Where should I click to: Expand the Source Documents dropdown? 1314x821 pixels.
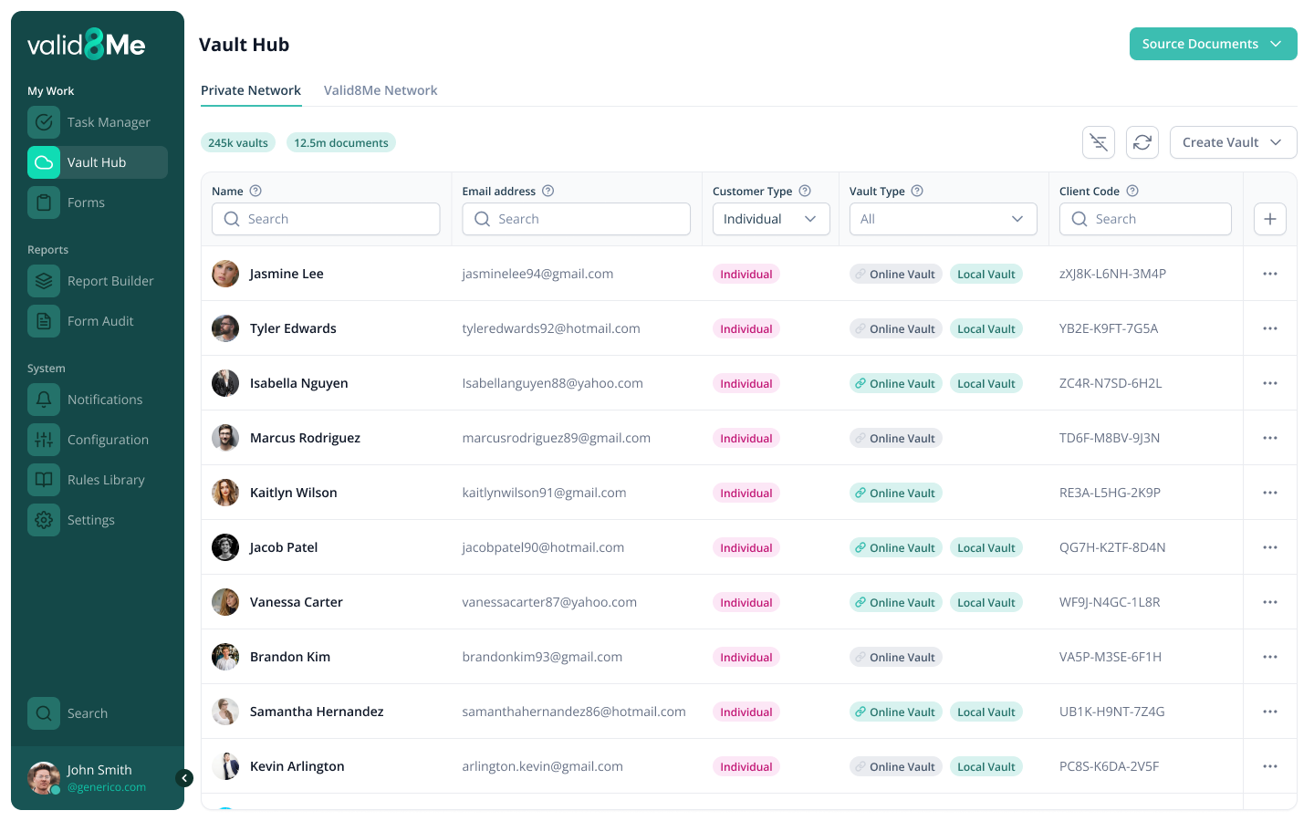(x=1213, y=44)
